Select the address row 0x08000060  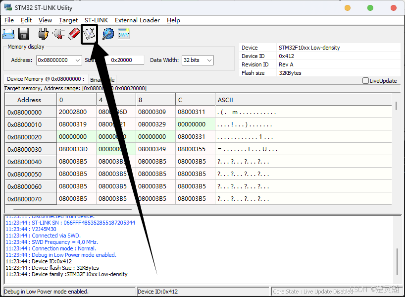(31, 186)
